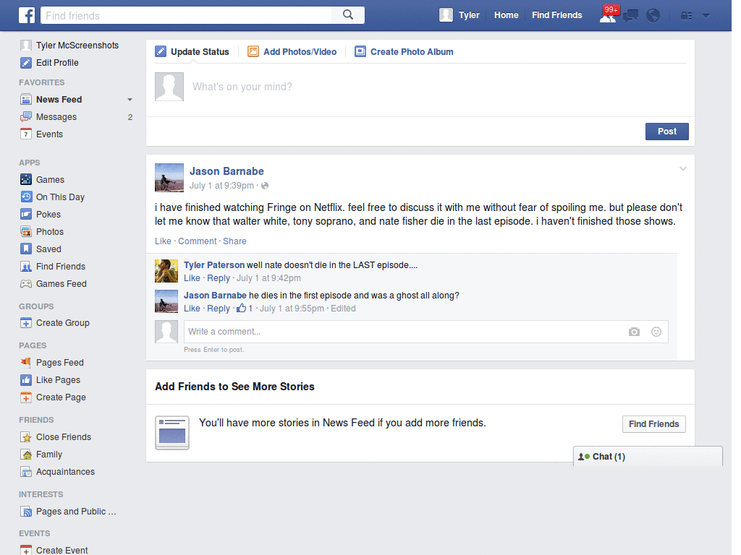741x555 pixels.
Task: Open Tyler profile link in top bar
Action: [x=460, y=15]
